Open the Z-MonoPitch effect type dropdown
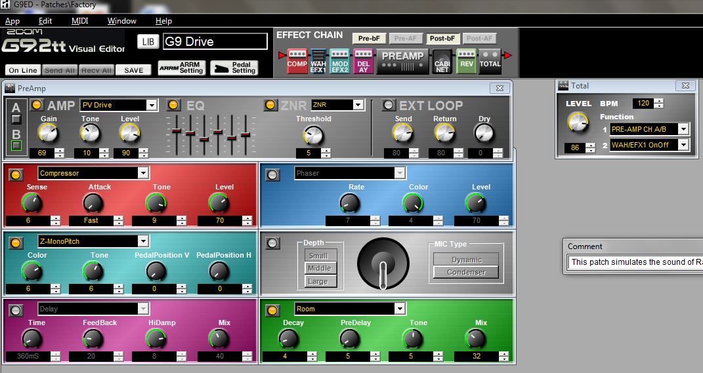Image resolution: width=703 pixels, height=373 pixels. 143,241
